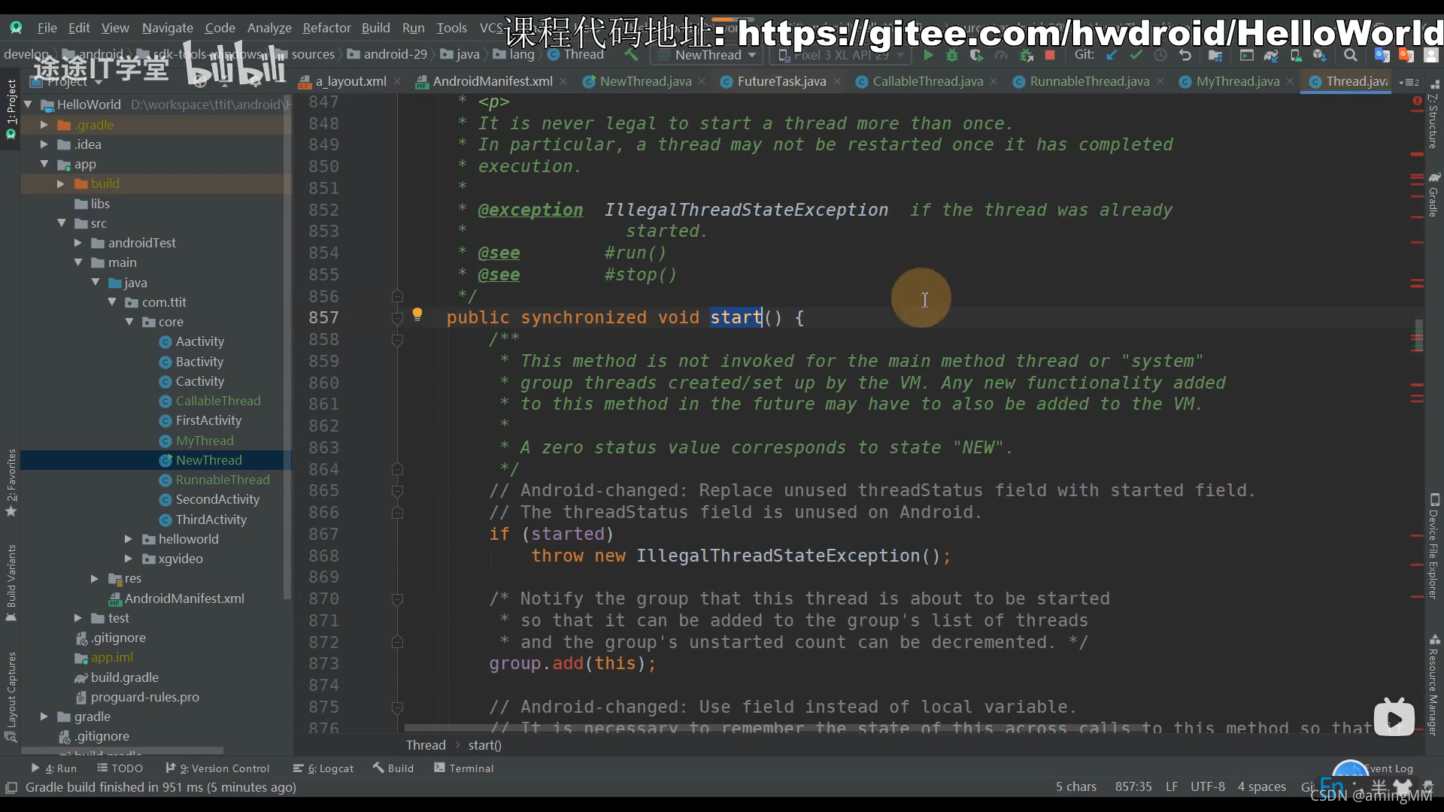Click the Attach Debugger to Android Process icon

point(1026,55)
